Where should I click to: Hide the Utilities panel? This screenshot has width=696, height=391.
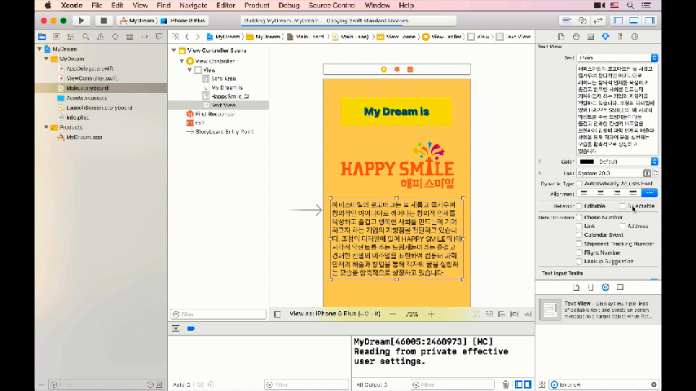click(650, 20)
